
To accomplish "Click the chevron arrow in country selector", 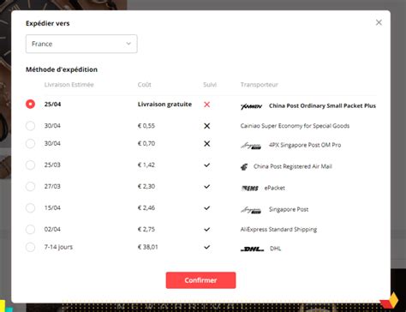I will [128, 44].
